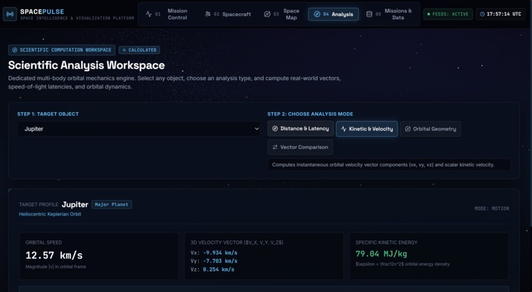
Task: Click the Missions & Data database icon
Action: tap(369, 15)
